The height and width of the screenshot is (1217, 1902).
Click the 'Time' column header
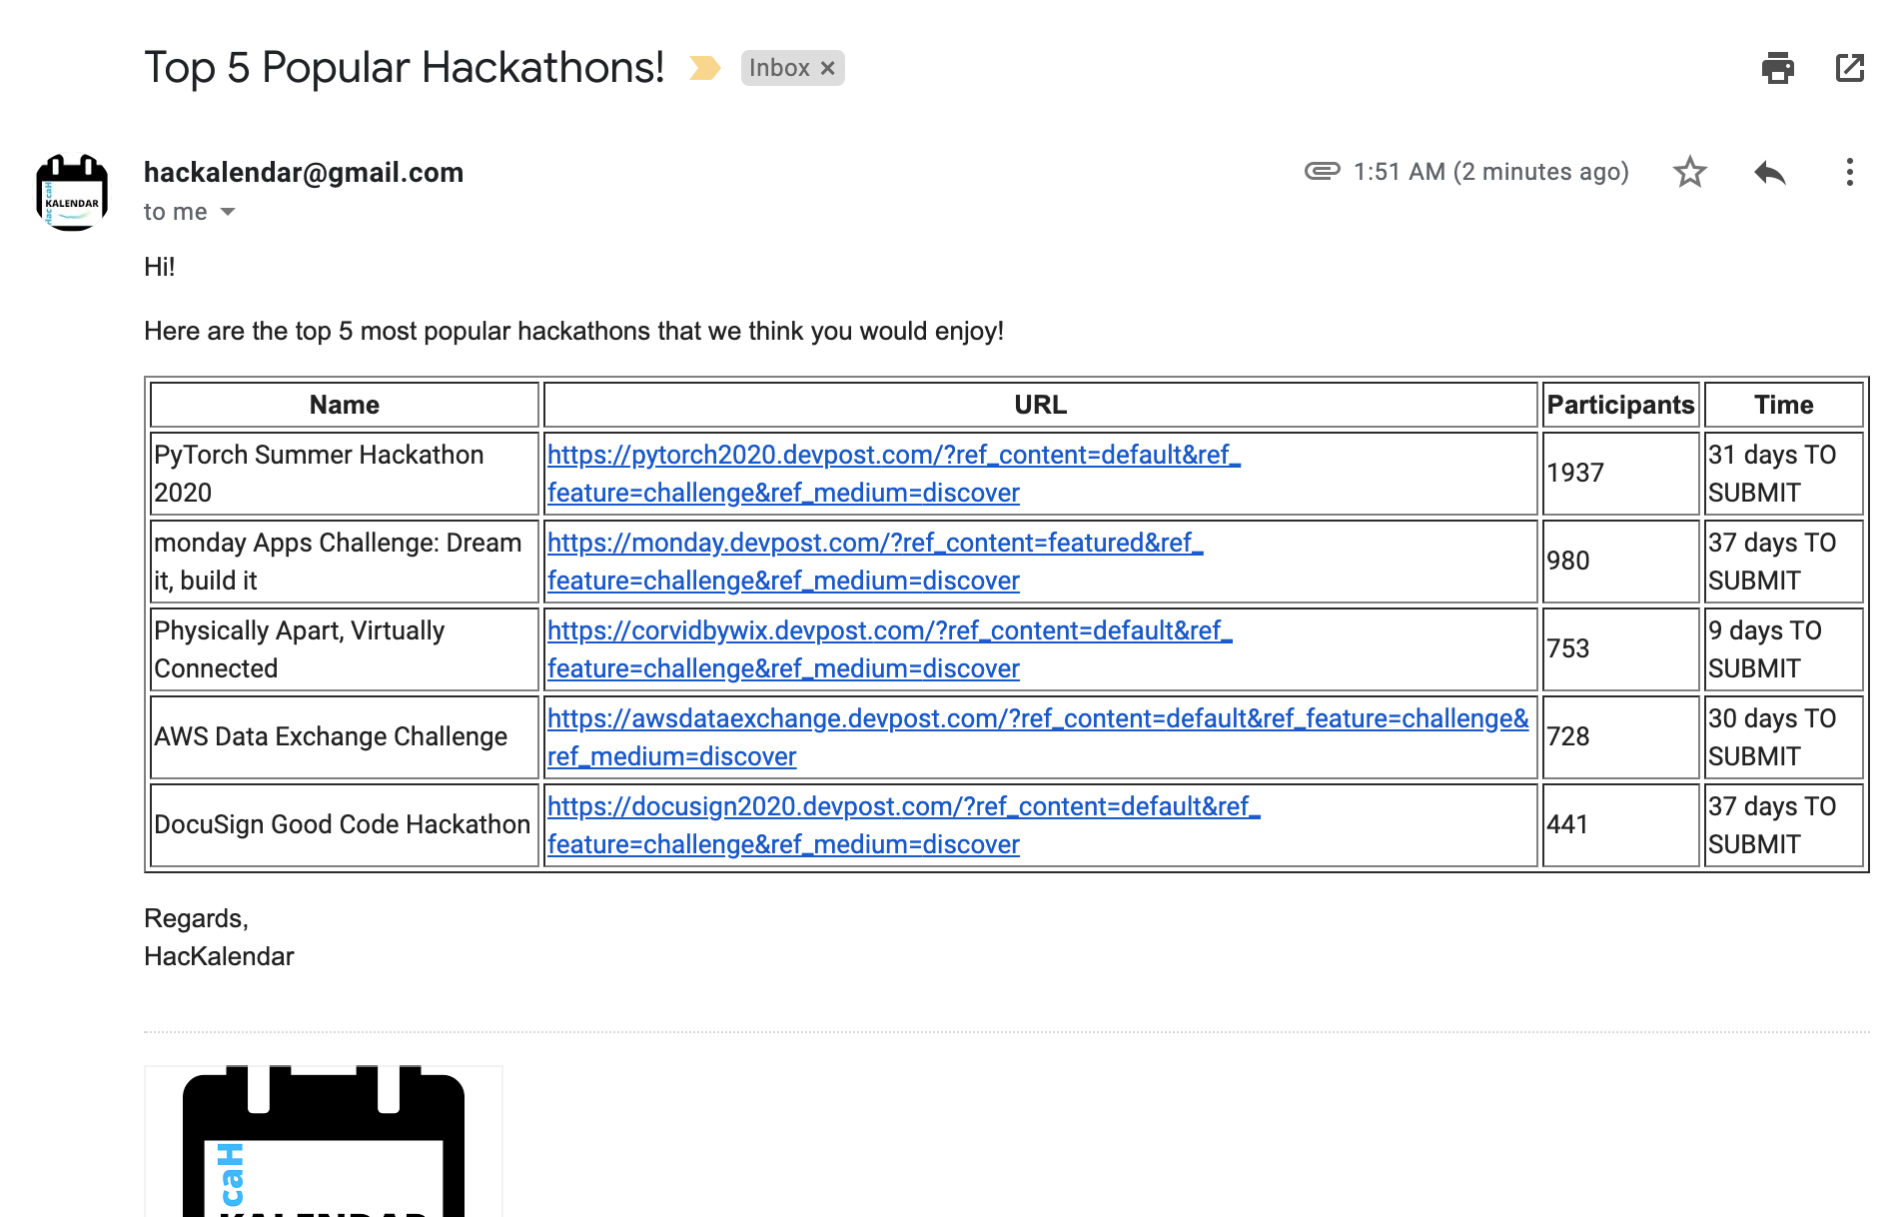click(x=1783, y=405)
